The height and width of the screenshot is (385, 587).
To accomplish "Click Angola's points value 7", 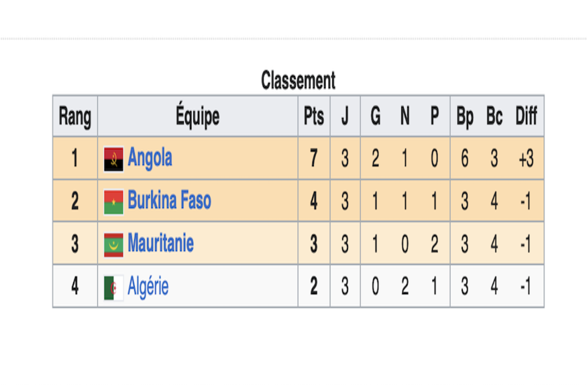I will tap(314, 158).
